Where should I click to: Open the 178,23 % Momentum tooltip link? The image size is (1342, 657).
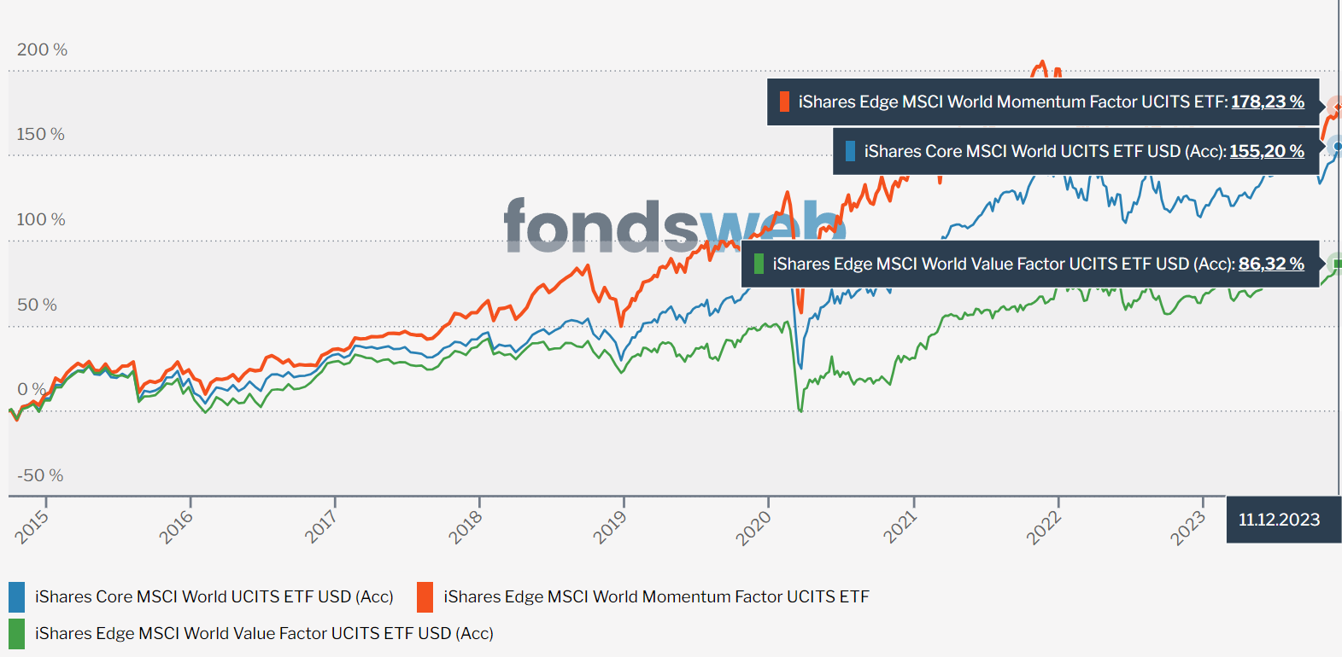coord(1267,102)
